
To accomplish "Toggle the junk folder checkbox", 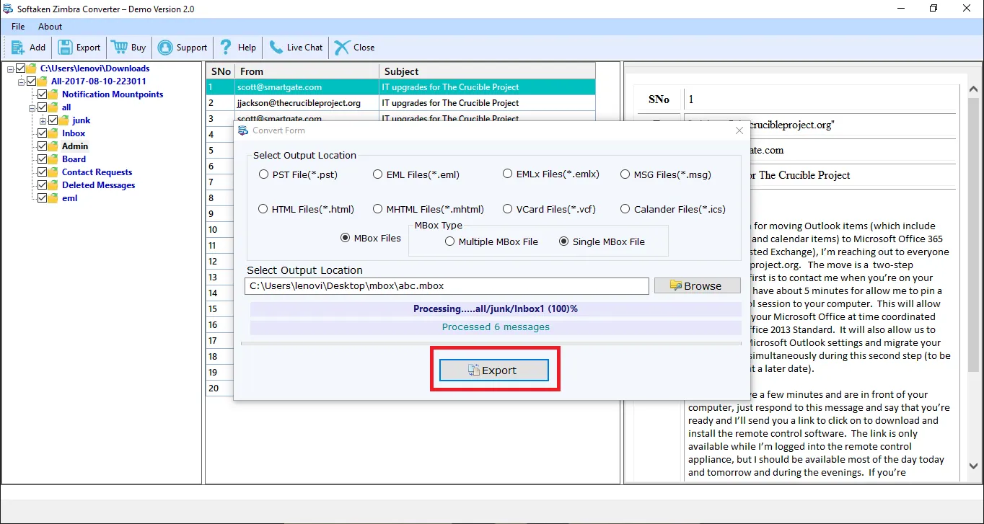I will [x=53, y=120].
